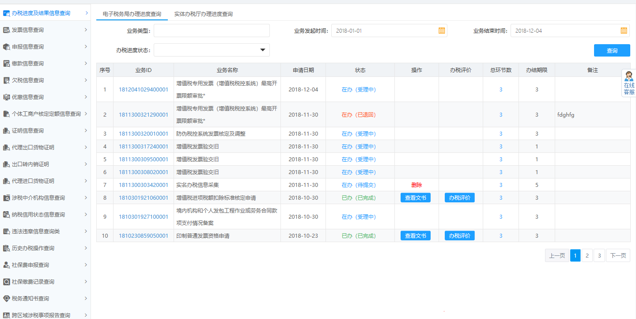Click the 税务通知书查询 sidebar icon
This screenshot has width=636, height=319.
point(6,298)
